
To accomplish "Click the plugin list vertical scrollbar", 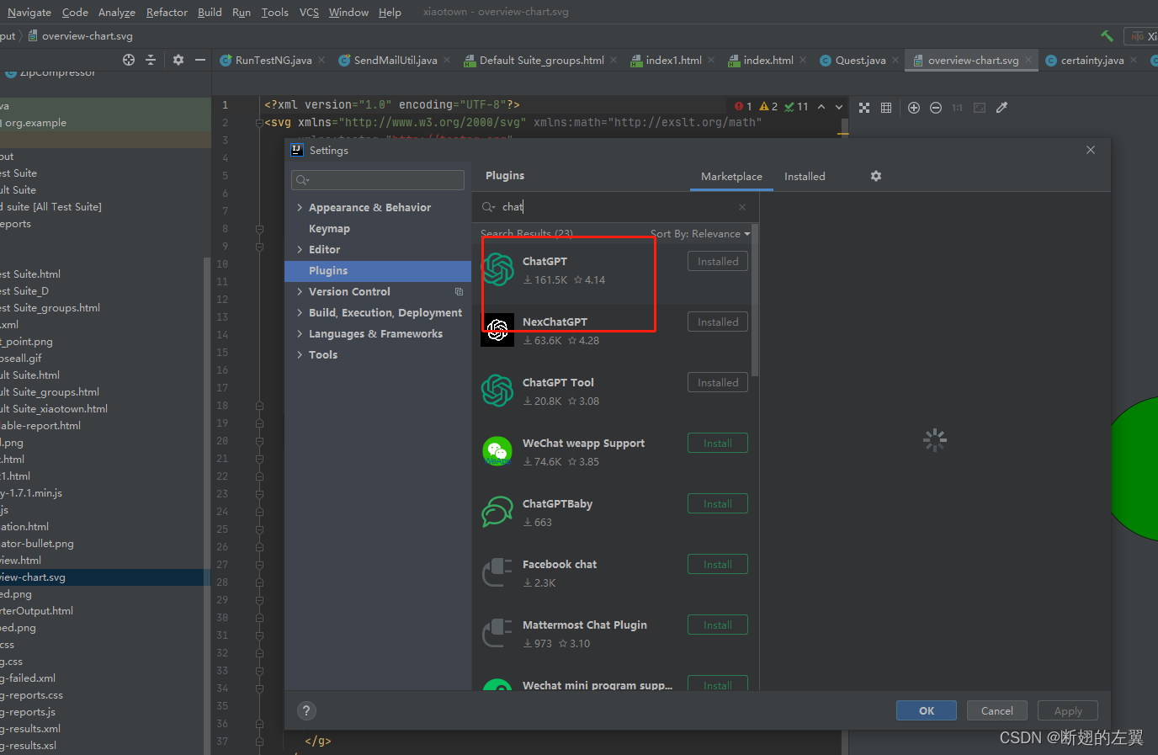I will click(755, 300).
